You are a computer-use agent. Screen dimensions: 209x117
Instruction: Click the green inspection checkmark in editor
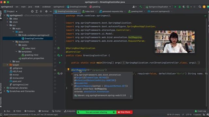click(205, 16)
